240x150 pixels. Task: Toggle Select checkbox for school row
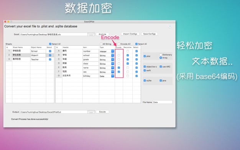[x=136, y=55]
